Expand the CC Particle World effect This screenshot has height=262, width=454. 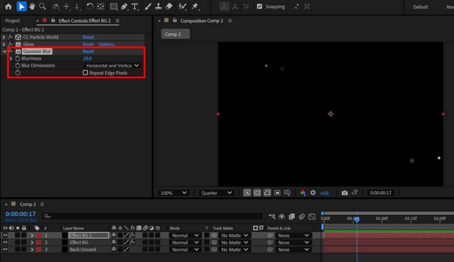click(x=4, y=37)
